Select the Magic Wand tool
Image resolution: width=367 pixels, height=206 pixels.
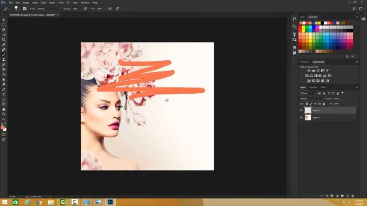tap(3, 34)
